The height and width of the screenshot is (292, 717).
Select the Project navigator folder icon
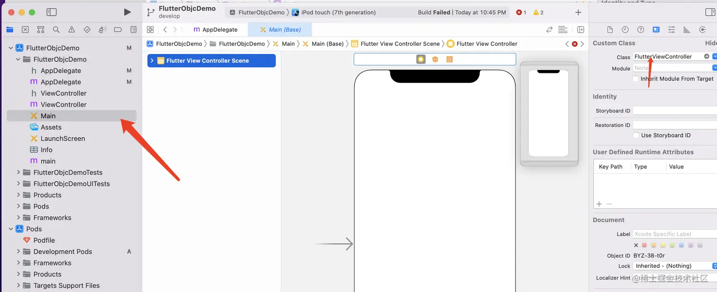(9, 29)
